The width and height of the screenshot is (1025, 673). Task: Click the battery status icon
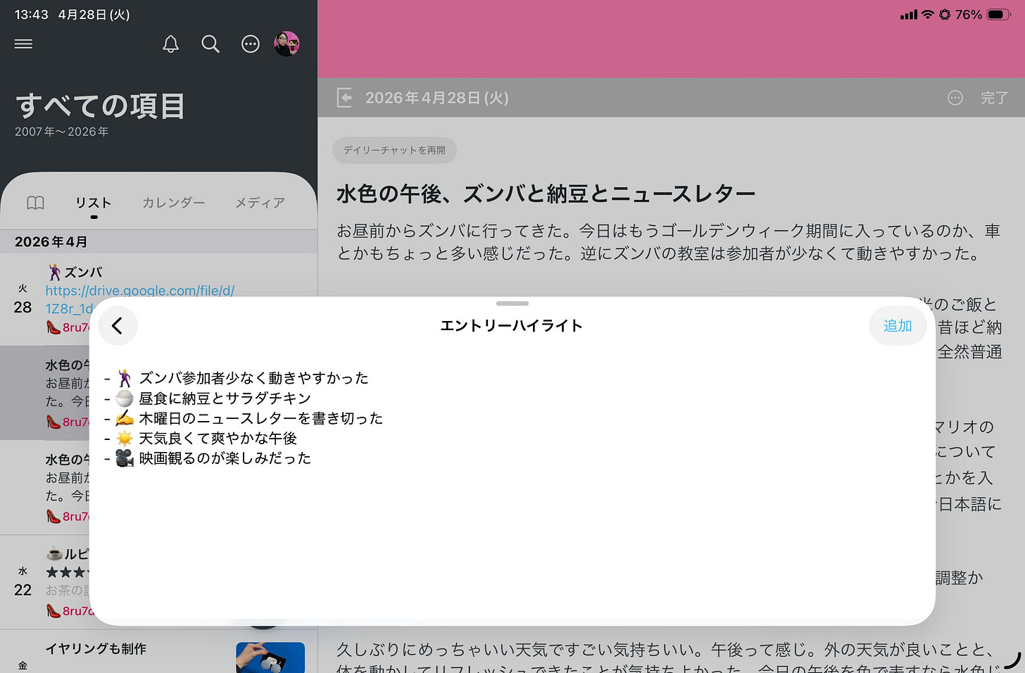pyautogui.click(x=999, y=14)
